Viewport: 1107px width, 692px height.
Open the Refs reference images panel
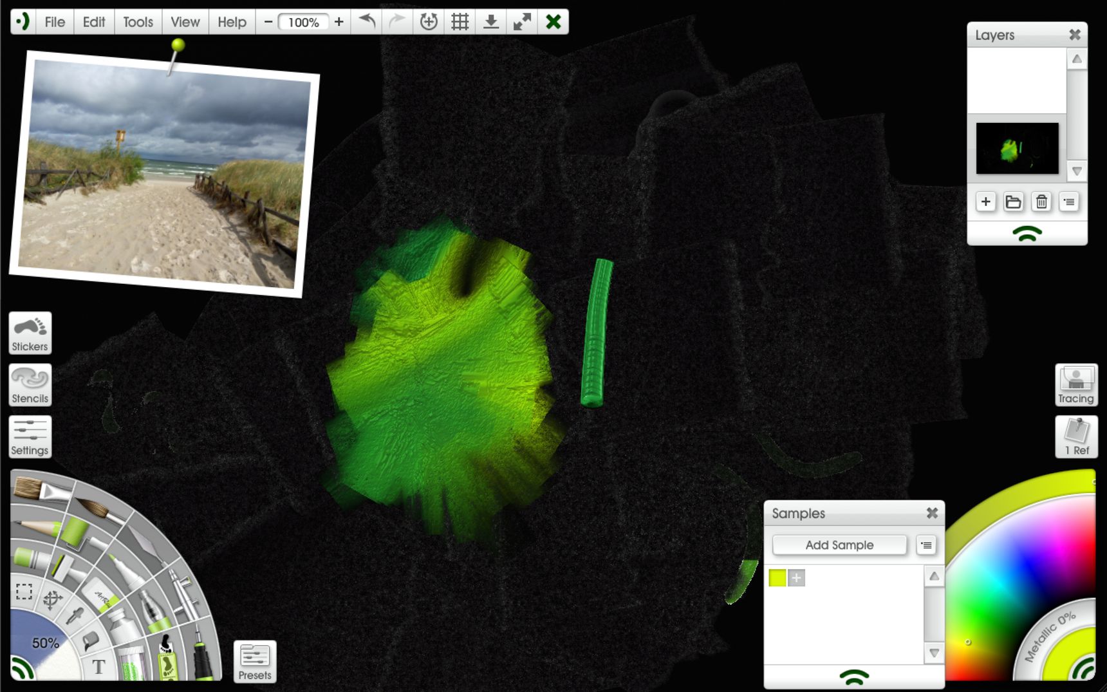[x=1076, y=437]
